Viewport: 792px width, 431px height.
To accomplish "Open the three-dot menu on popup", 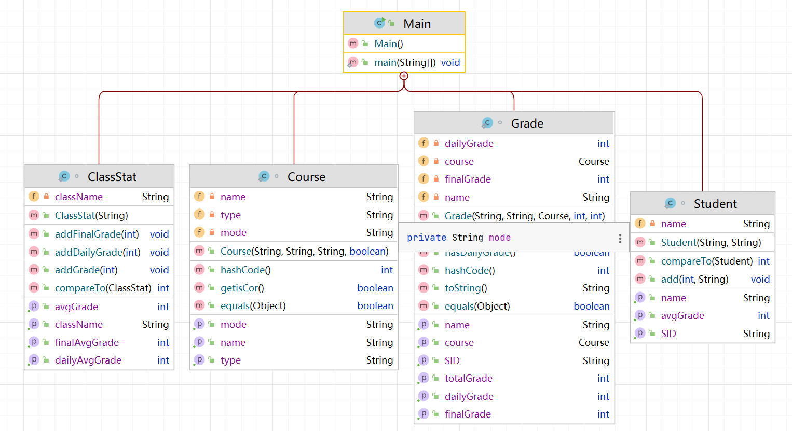I will [620, 238].
